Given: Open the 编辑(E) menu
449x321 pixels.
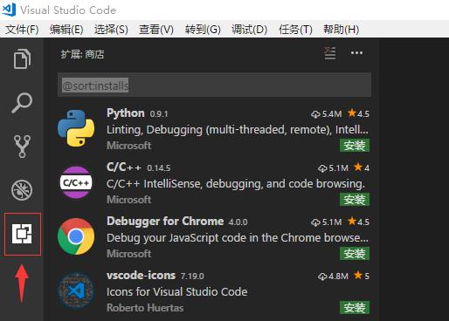Looking at the screenshot, I should 66,30.
